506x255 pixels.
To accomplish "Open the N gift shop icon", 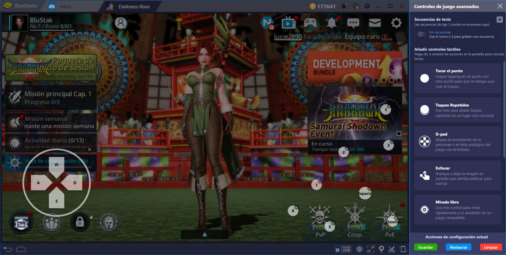I will pos(267,23).
